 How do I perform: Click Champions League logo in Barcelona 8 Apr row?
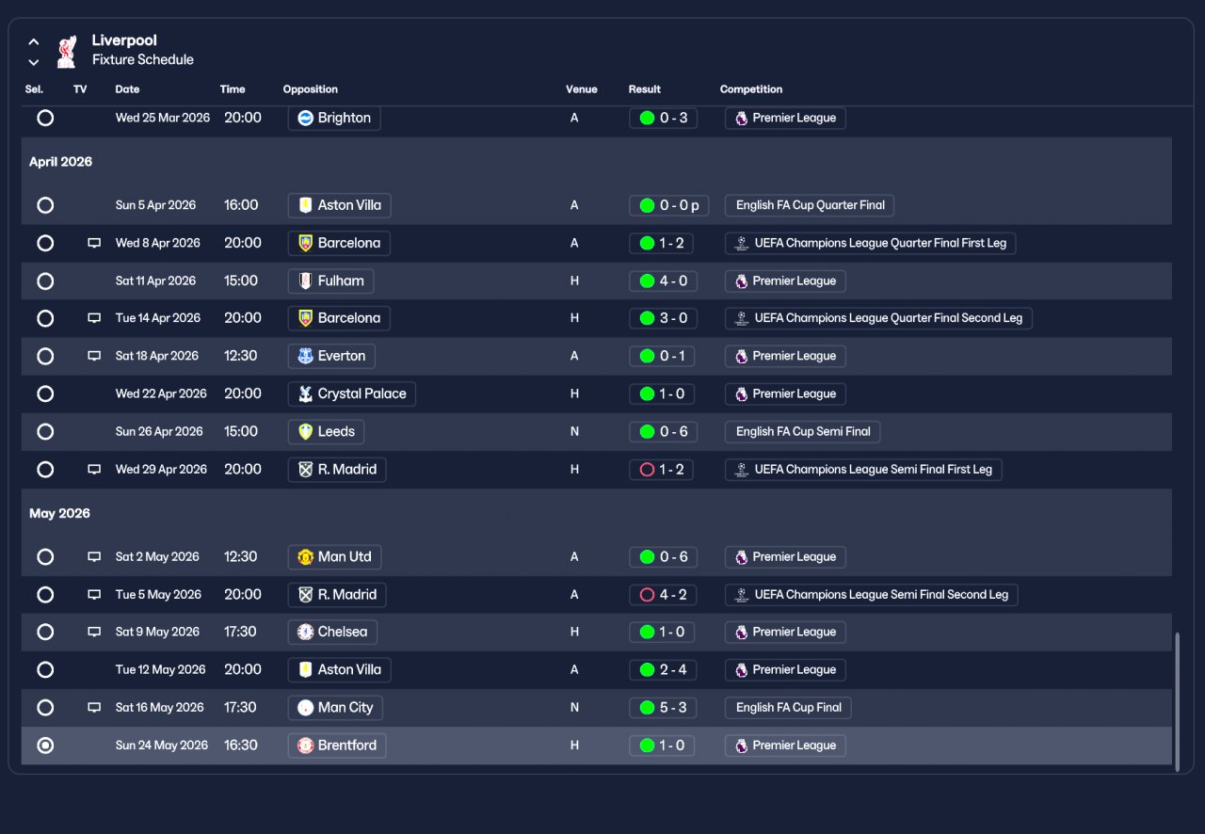pos(742,243)
